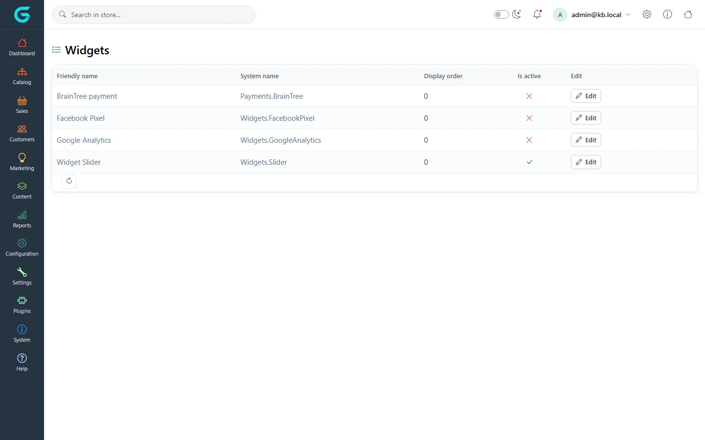Image resolution: width=705 pixels, height=440 pixels.
Task: Click the Search in store field
Action: pyautogui.click(x=154, y=15)
